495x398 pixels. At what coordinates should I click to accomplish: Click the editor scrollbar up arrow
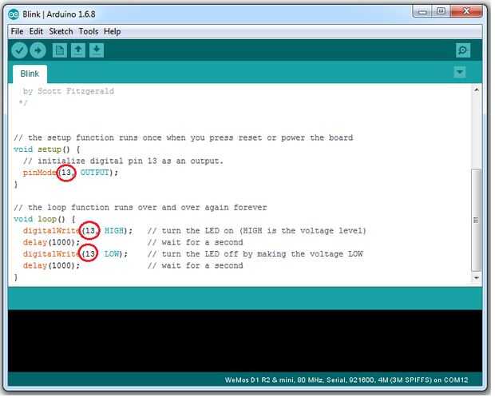(477, 90)
